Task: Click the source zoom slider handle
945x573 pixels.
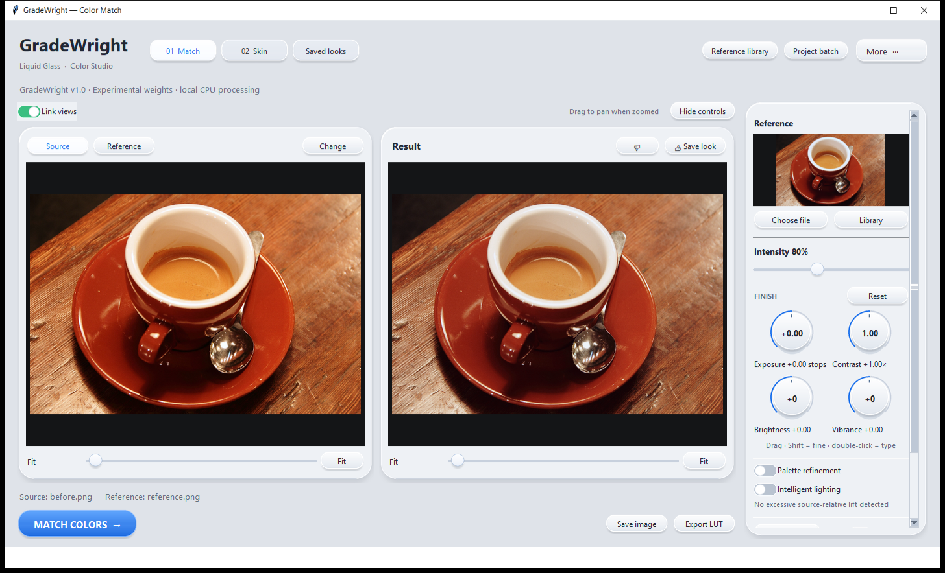Action: 95,460
